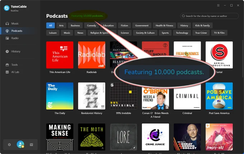Screen dimensions: 244x154
Task: Select Podcasts in the sidebar
Action: click(x=17, y=31)
